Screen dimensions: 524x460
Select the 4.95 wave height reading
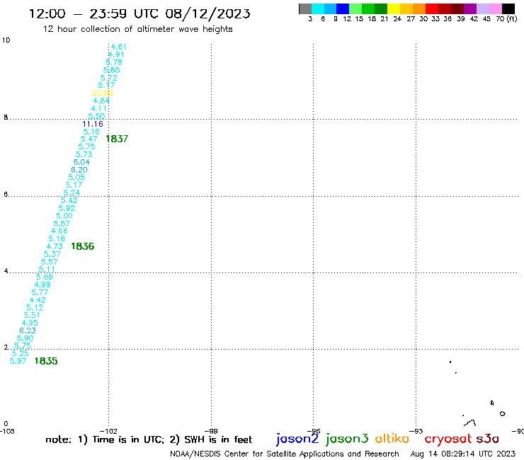tap(30, 323)
